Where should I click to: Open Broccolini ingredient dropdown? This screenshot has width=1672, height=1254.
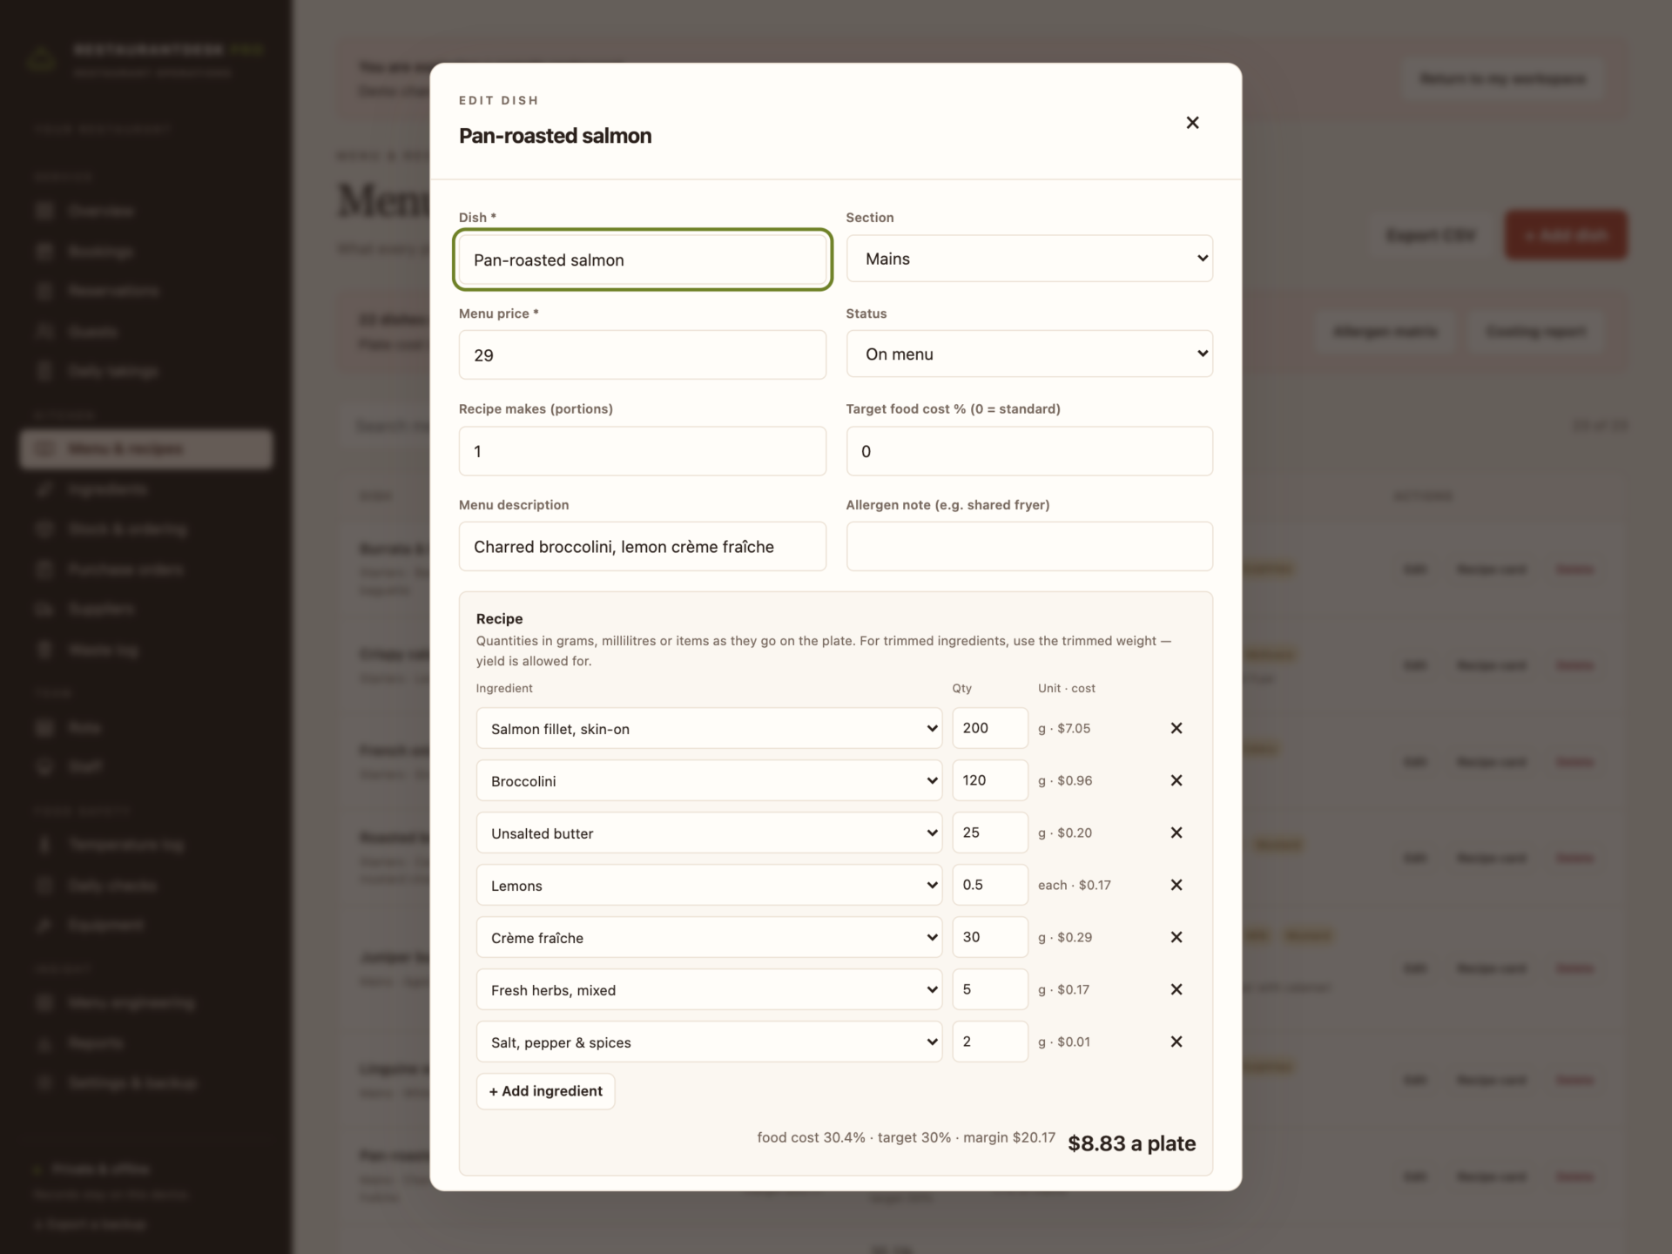click(x=709, y=780)
